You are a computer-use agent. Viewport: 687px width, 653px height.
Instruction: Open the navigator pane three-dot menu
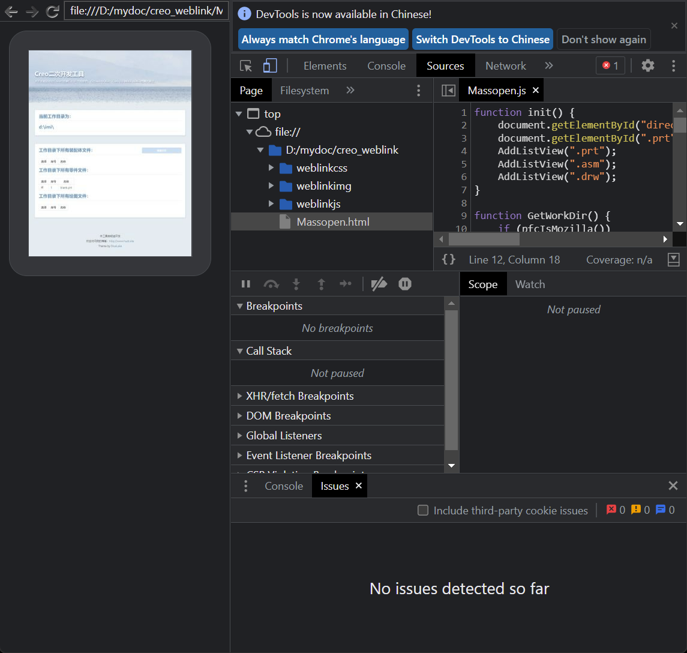(x=418, y=90)
